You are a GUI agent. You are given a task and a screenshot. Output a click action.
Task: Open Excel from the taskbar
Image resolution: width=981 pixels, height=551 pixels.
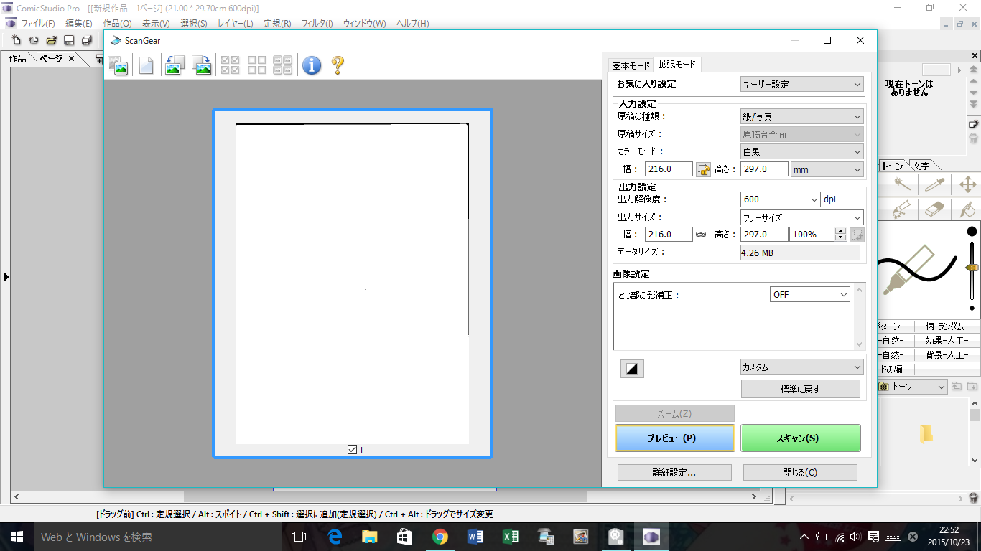pos(511,537)
